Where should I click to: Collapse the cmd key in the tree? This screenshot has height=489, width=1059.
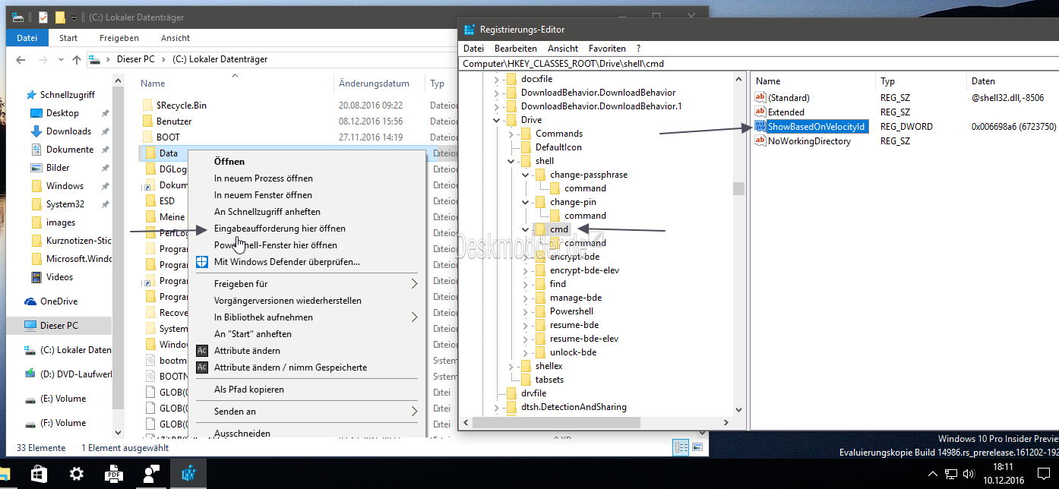[x=526, y=229]
